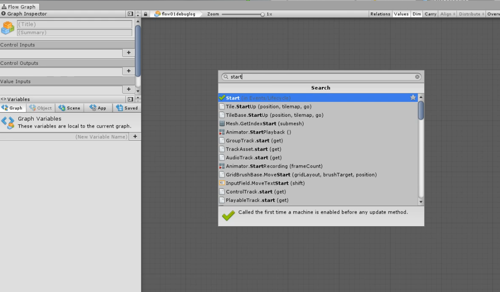500x292 pixels.
Task: Click the lock icon in graph toolbar
Action: [146, 14]
